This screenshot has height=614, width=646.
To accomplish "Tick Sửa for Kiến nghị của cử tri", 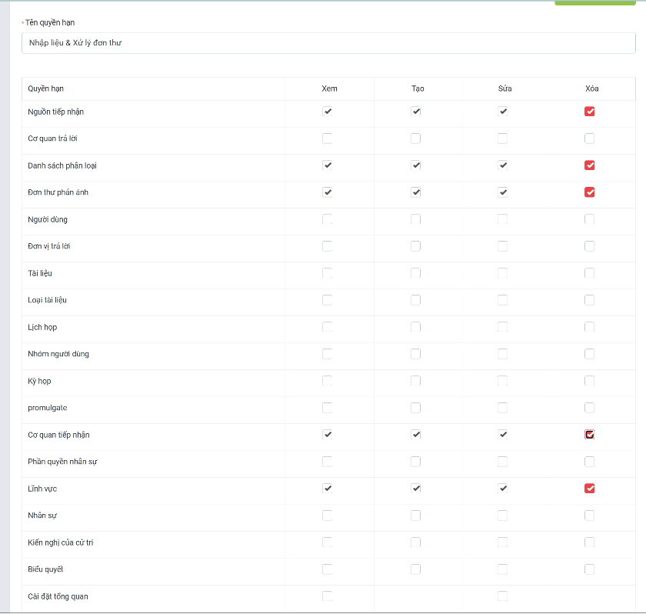I will click(503, 542).
